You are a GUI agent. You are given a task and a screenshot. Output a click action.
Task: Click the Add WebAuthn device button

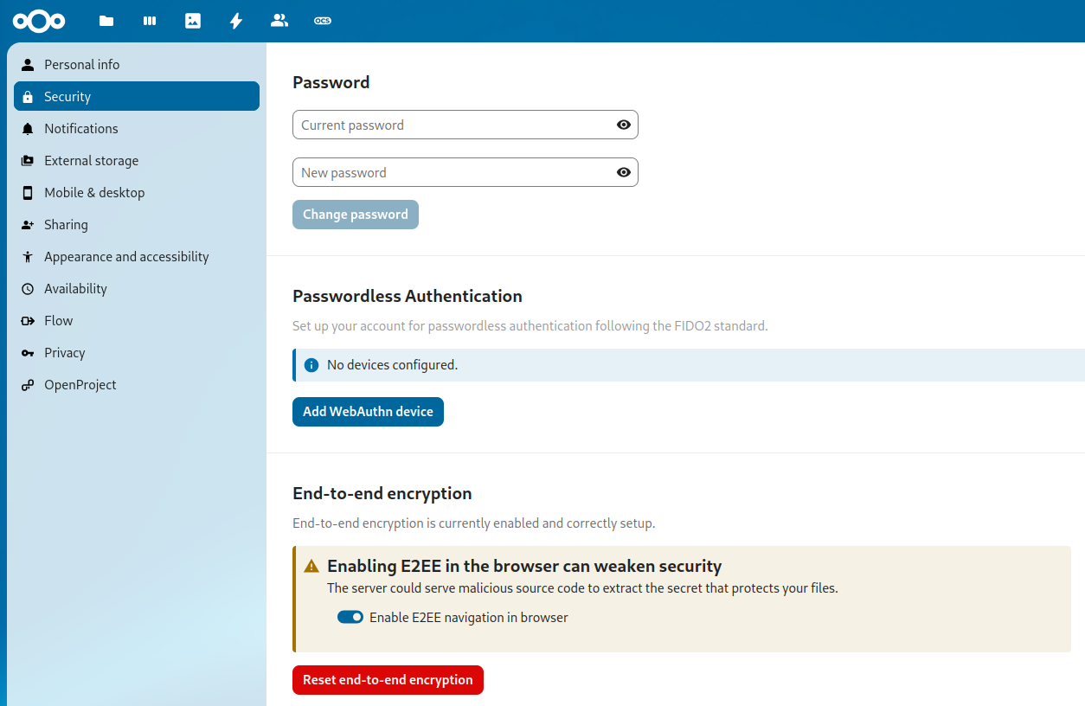[368, 412]
